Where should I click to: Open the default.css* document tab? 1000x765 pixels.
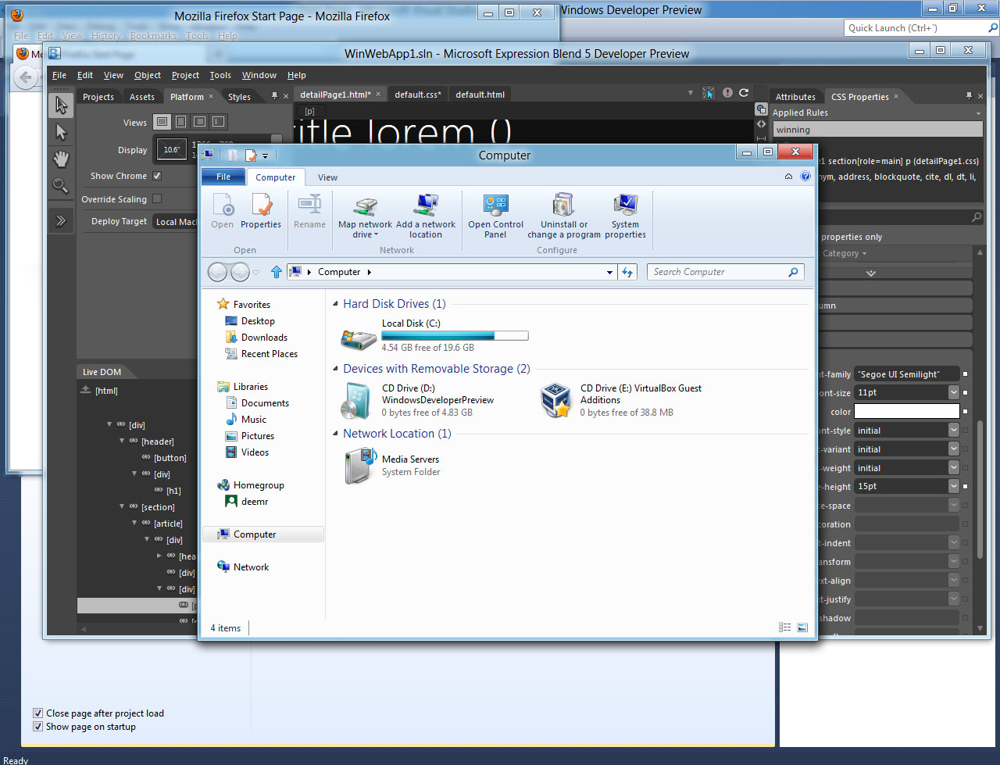pos(418,95)
